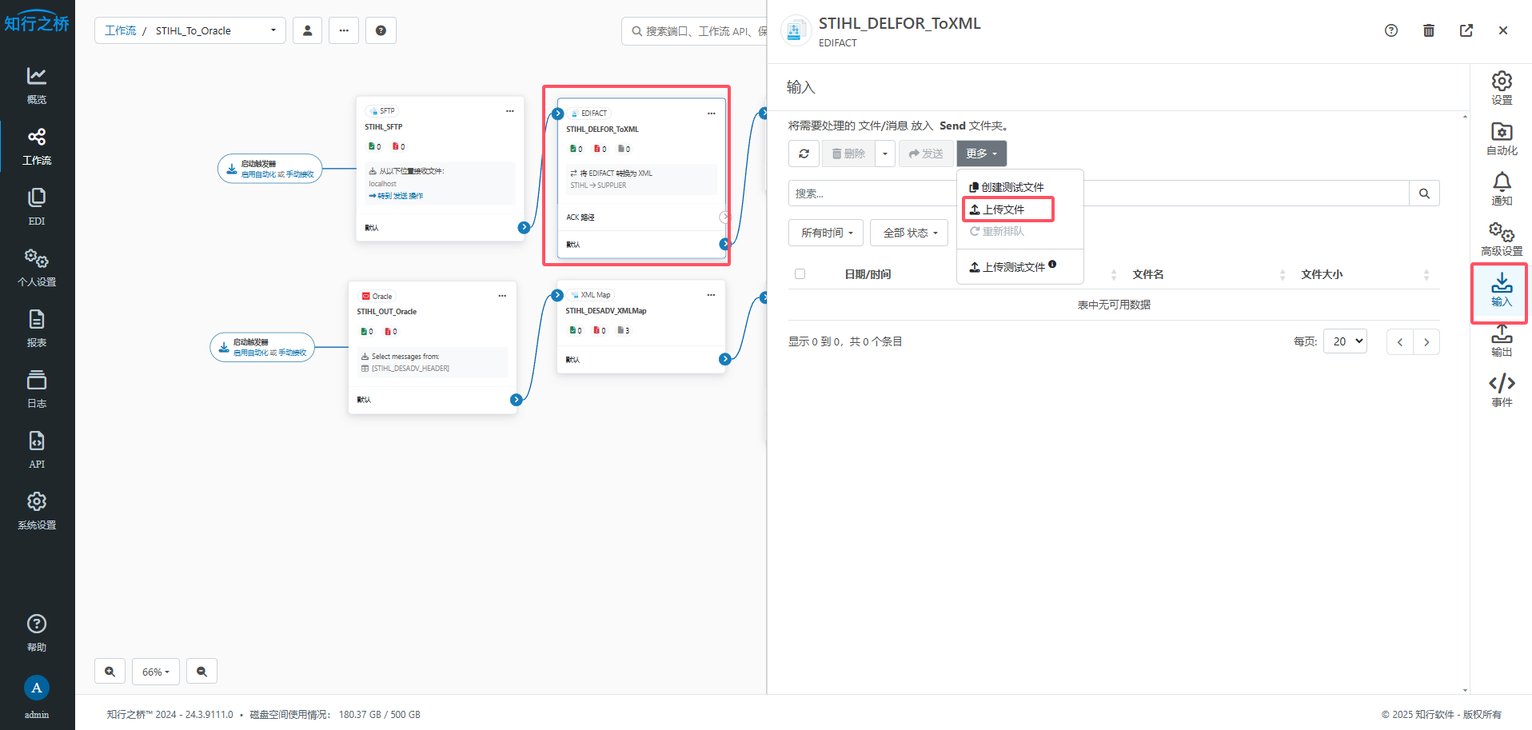Click the input panel search field

[872, 193]
